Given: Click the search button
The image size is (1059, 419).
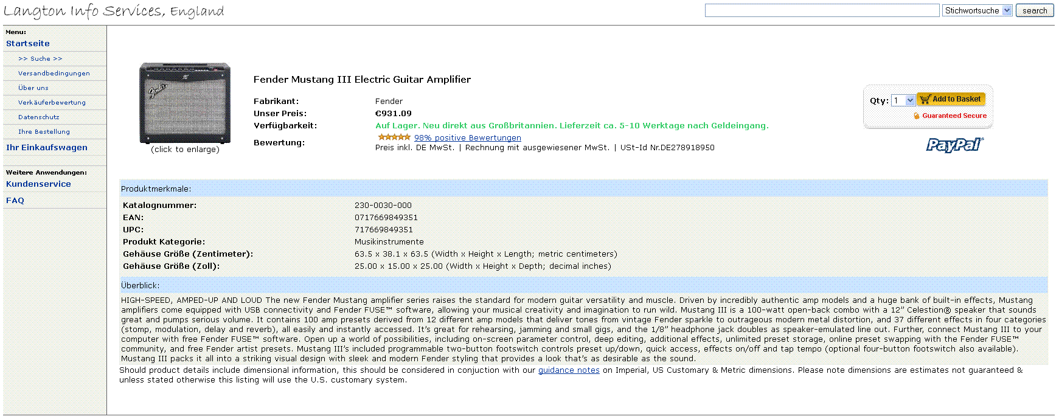Looking at the screenshot, I should click(x=1034, y=10).
